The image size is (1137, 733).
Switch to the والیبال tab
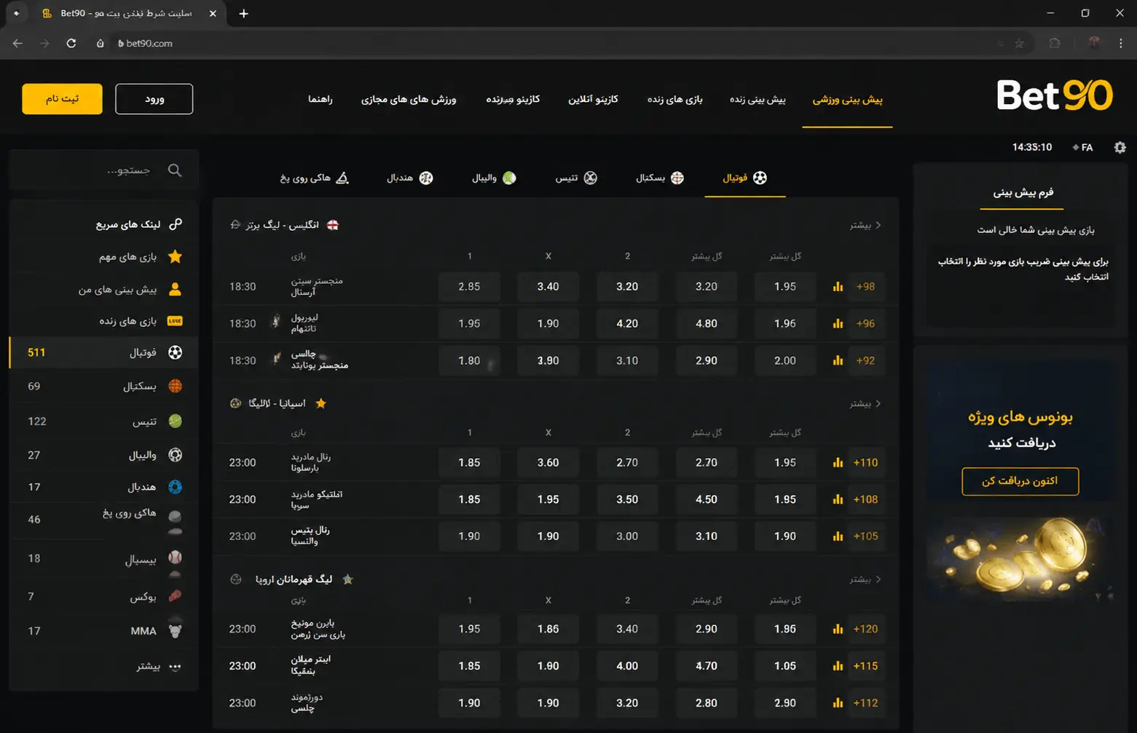[x=494, y=178]
